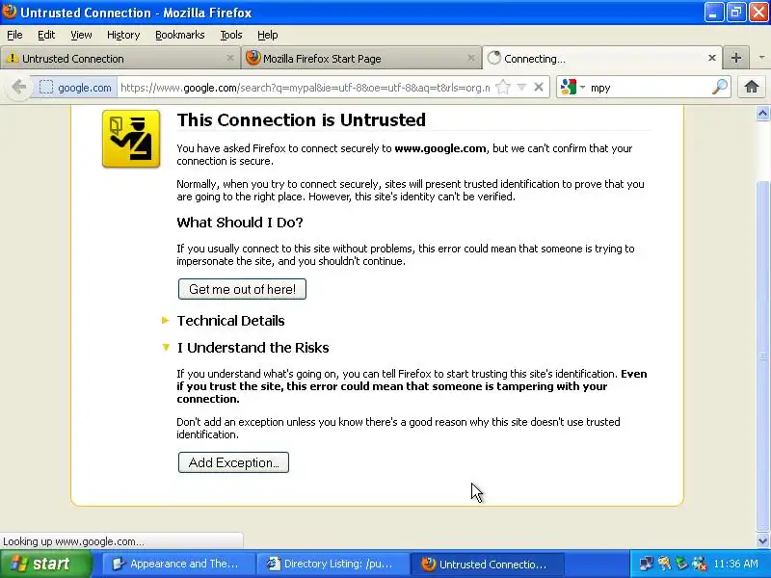
Task: Click the yellow security officer warning icon
Action: point(131,139)
